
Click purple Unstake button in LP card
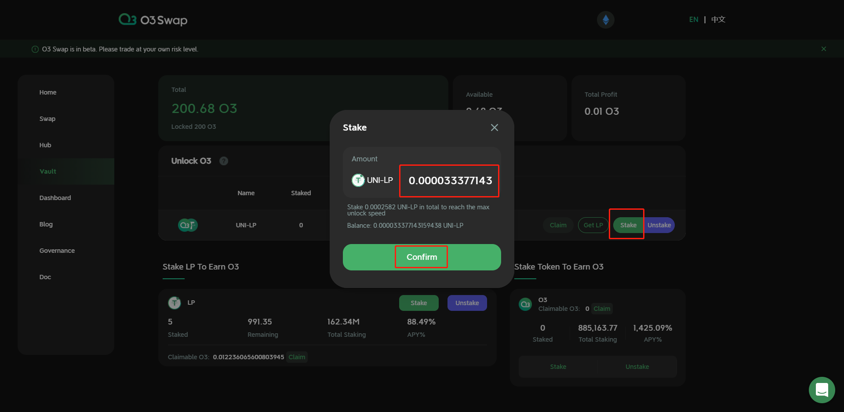[467, 303]
